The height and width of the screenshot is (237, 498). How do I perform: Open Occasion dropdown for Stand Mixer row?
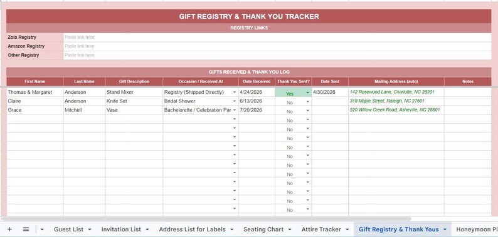[x=235, y=92]
